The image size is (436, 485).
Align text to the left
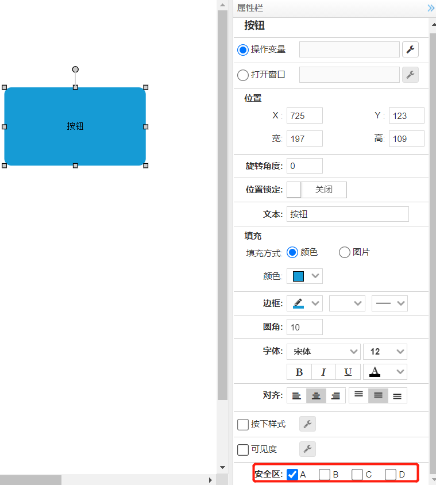296,395
